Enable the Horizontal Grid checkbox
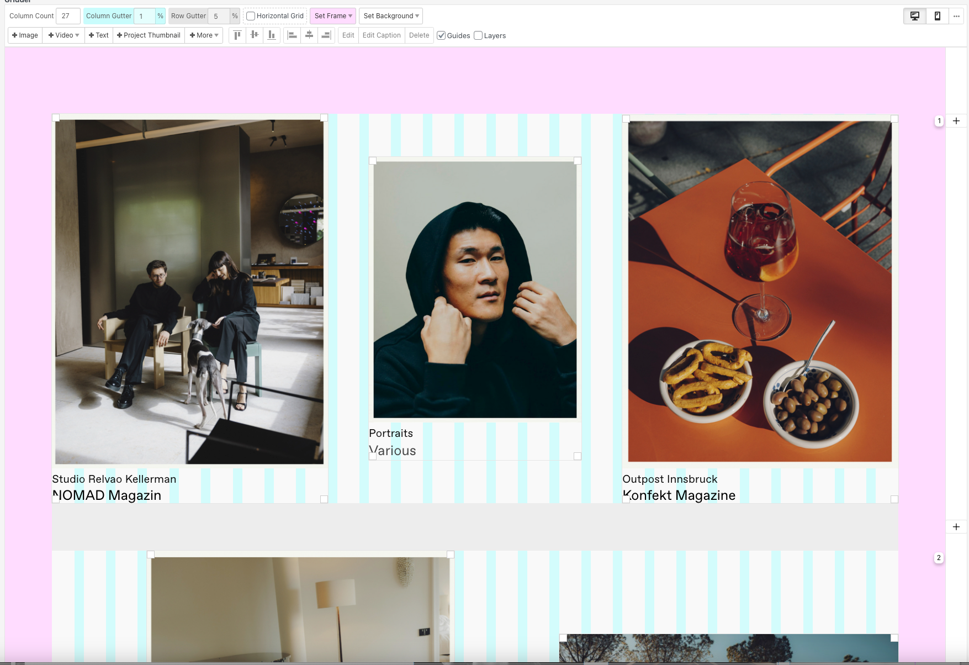Viewport: 969px width, 665px height. click(251, 16)
